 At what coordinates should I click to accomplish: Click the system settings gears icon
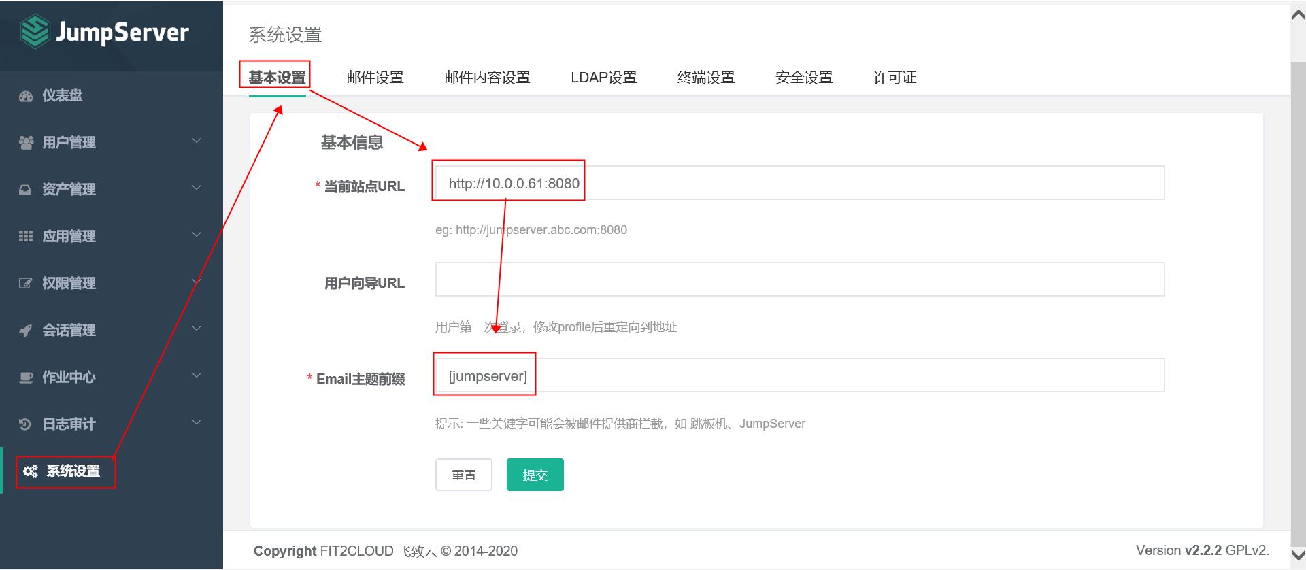pos(30,471)
